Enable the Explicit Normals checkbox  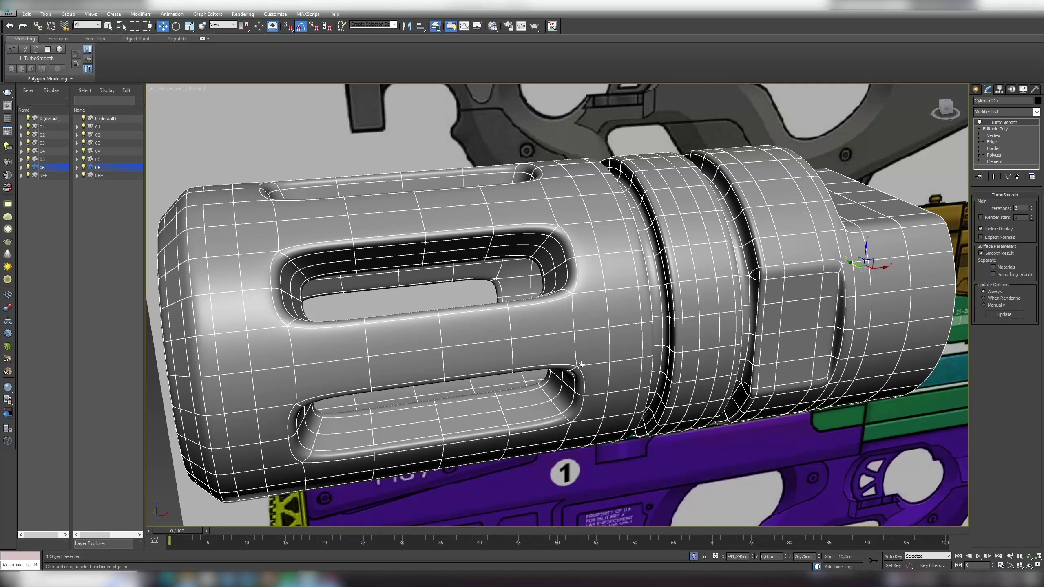pyautogui.click(x=981, y=237)
